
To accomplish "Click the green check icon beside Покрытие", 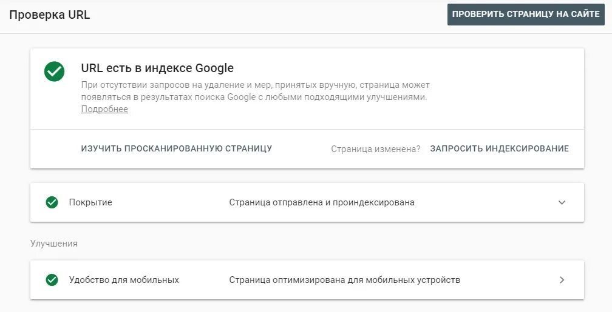I will [x=52, y=202].
